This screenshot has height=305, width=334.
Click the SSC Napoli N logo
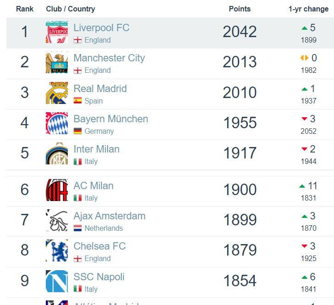(57, 281)
